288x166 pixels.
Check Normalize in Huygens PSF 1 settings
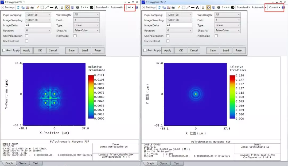75,36
